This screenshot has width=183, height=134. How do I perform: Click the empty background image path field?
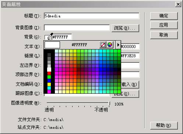77,28
